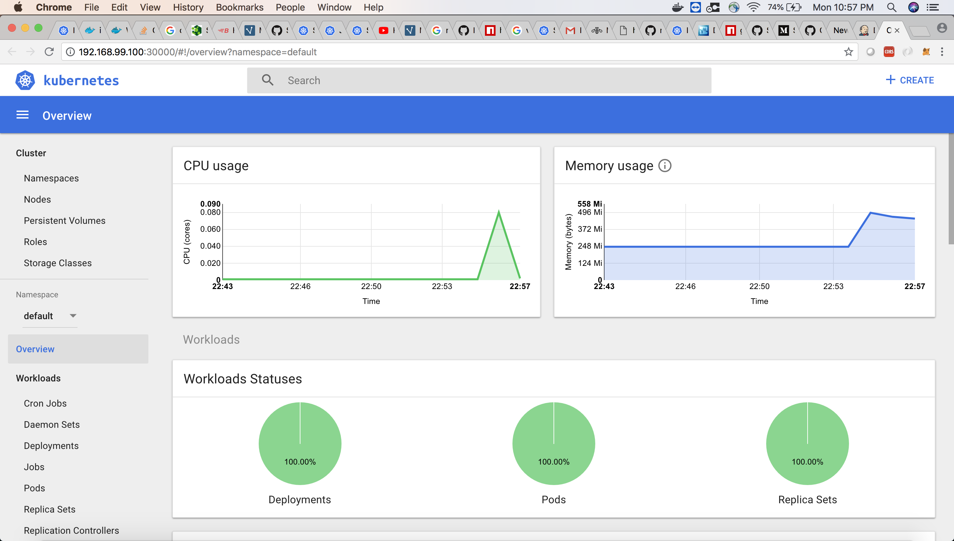Image resolution: width=954 pixels, height=541 pixels.
Task: Click the CORS extension icon
Action: point(889,52)
